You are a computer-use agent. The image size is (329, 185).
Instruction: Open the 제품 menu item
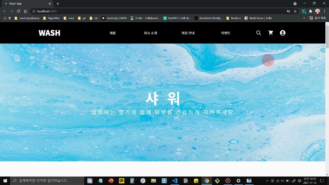[113, 33]
